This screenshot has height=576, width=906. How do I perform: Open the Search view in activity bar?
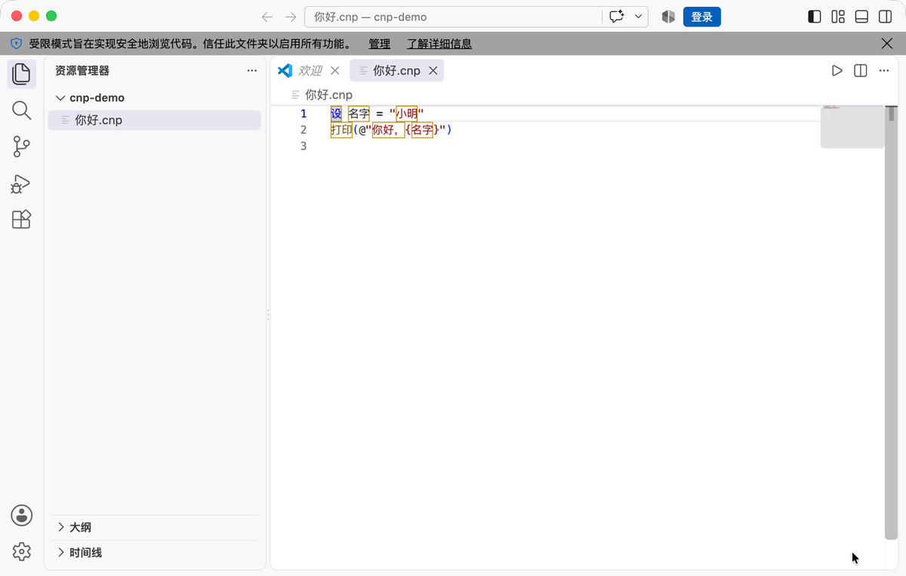(x=21, y=111)
